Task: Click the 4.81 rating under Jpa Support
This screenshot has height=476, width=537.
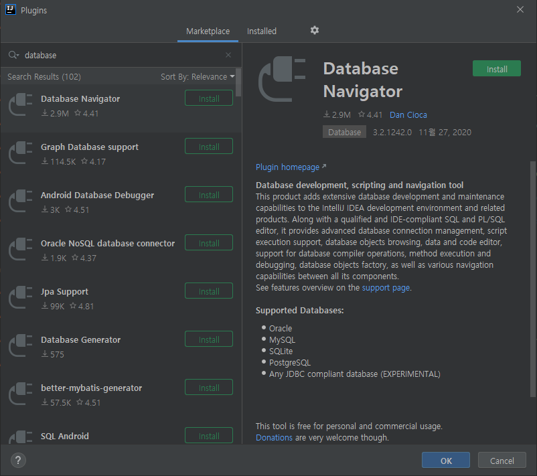Action: pyautogui.click(x=82, y=306)
